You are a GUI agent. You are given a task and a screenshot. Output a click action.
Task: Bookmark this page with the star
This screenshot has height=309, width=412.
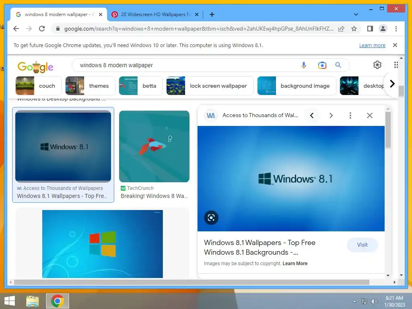pyautogui.click(x=354, y=29)
